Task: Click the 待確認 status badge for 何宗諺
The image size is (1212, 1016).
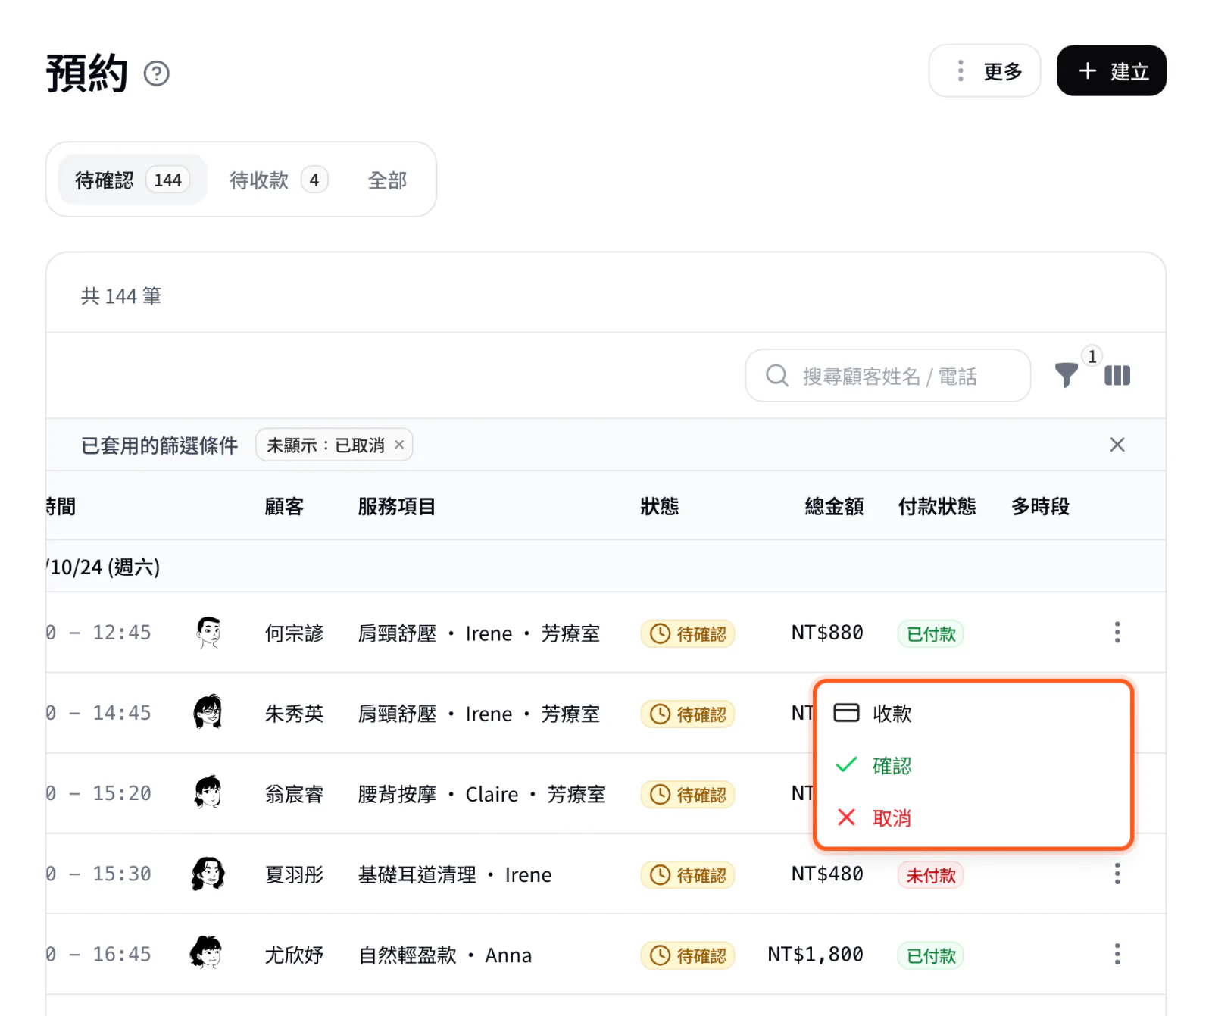Action: [688, 633]
